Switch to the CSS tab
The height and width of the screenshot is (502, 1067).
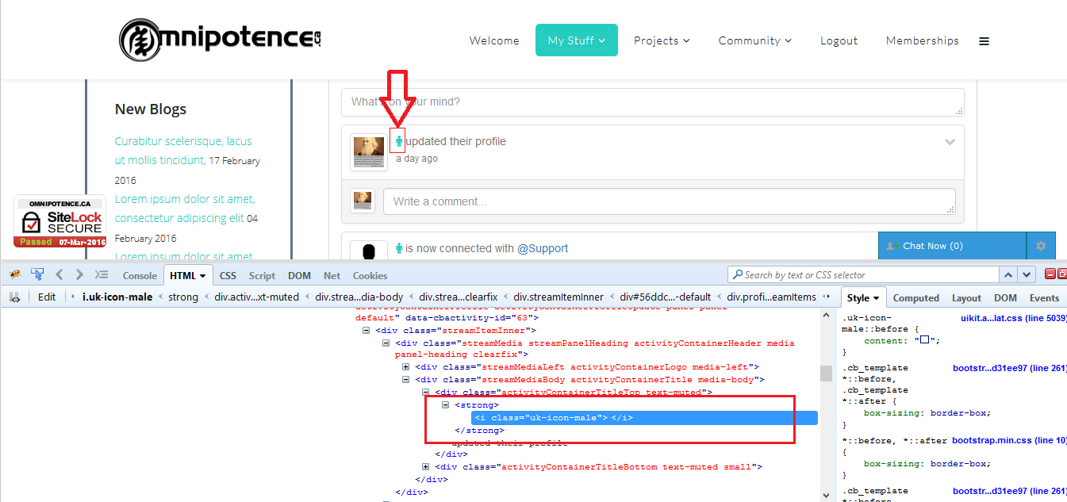point(228,276)
